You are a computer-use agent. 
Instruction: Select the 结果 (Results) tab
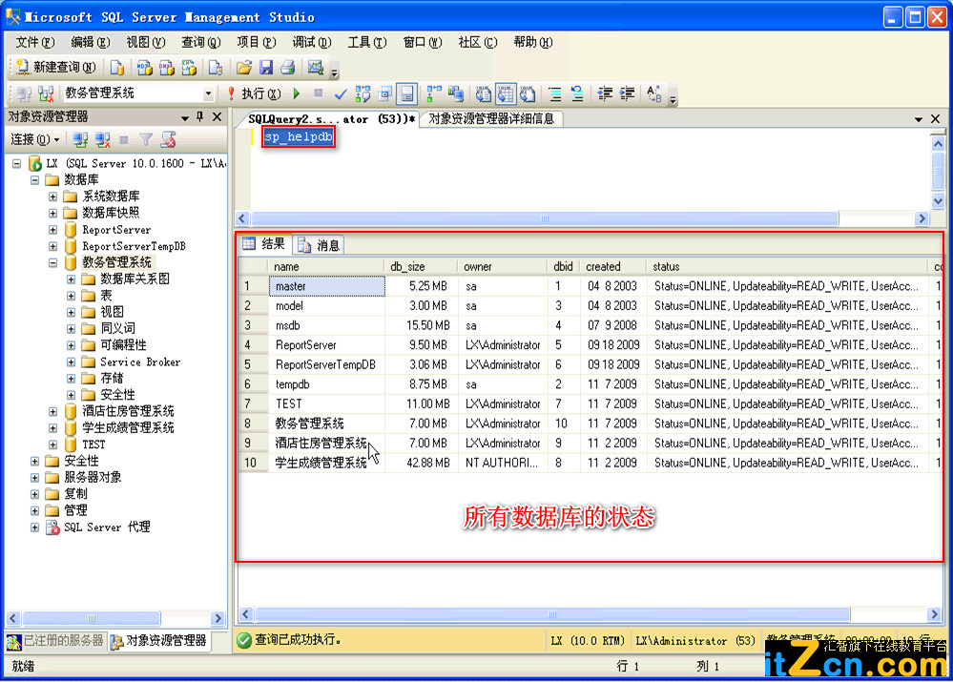pyautogui.click(x=264, y=244)
